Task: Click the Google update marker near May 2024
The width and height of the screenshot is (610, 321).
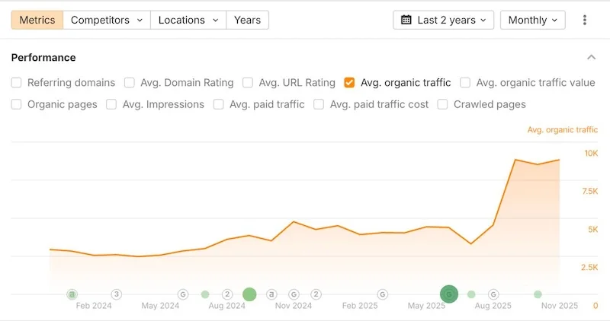Action: 183,294
